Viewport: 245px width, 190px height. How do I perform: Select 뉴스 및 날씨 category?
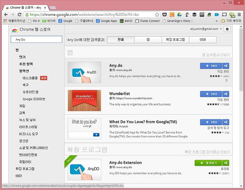(x=27, y=120)
